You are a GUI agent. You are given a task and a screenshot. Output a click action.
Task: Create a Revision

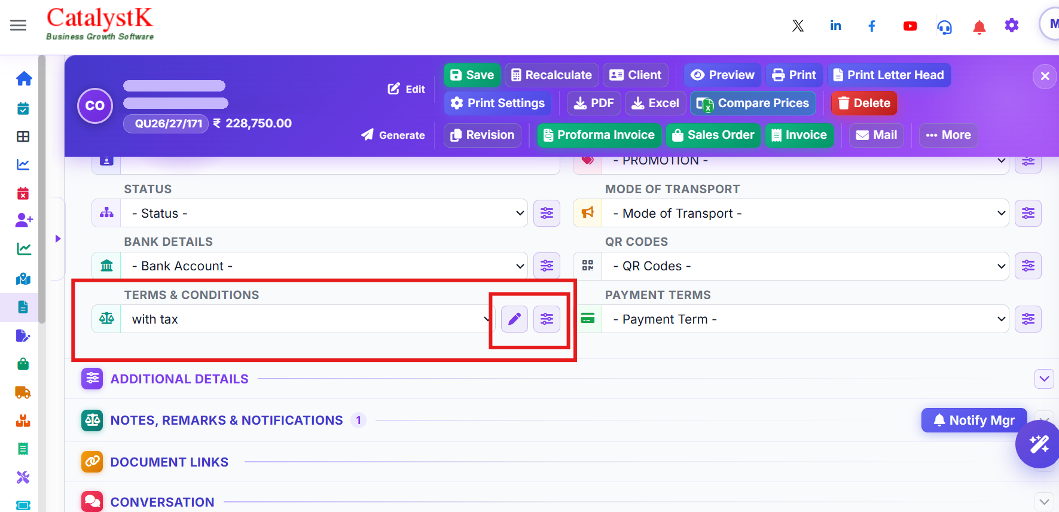(482, 135)
